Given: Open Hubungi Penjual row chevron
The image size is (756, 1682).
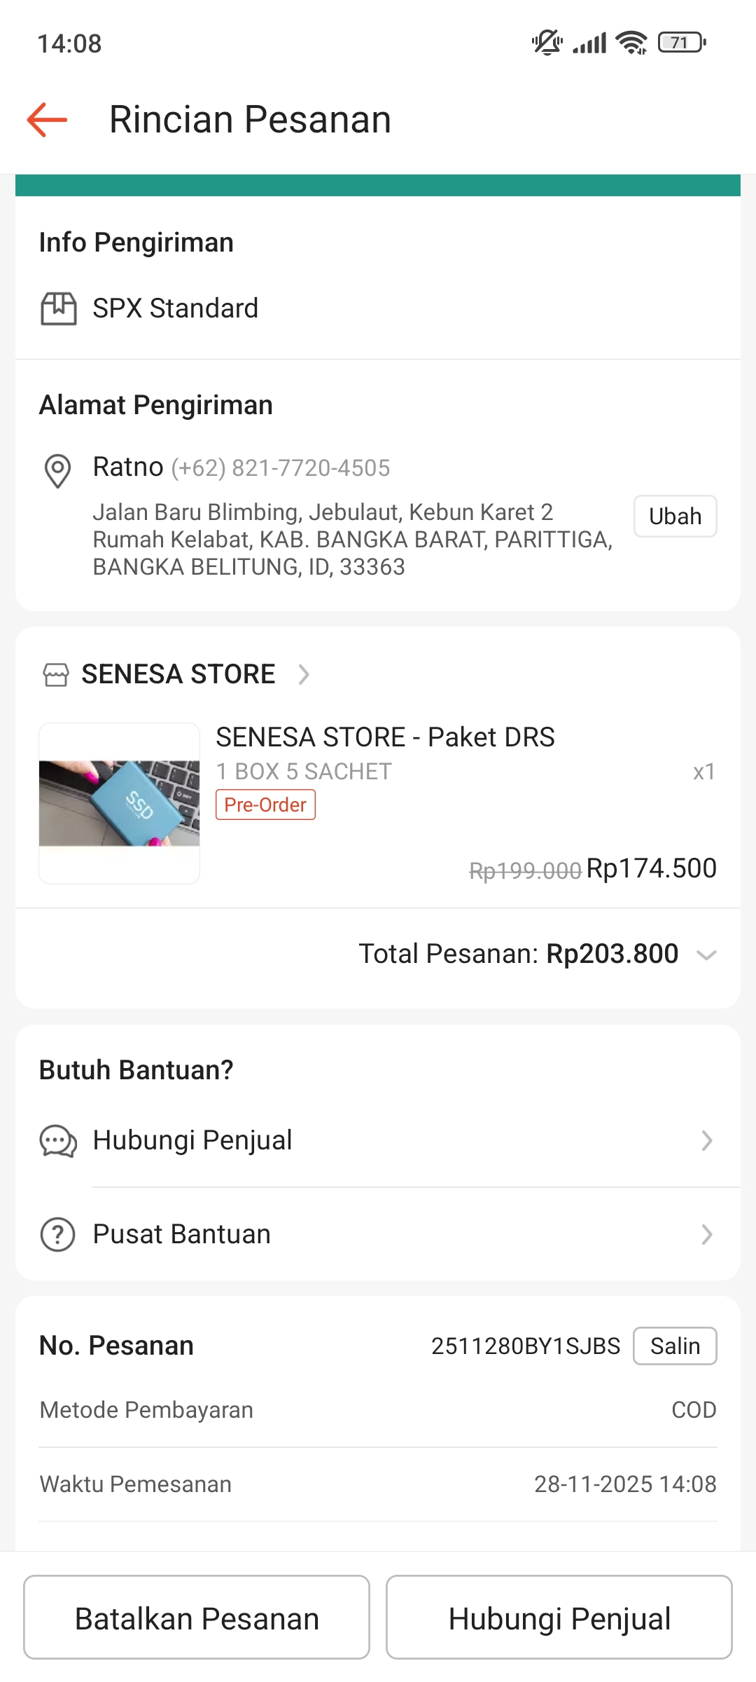Looking at the screenshot, I should click(x=706, y=1141).
